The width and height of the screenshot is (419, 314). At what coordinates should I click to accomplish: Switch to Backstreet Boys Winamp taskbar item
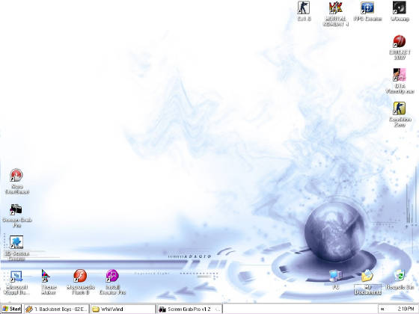(56, 310)
